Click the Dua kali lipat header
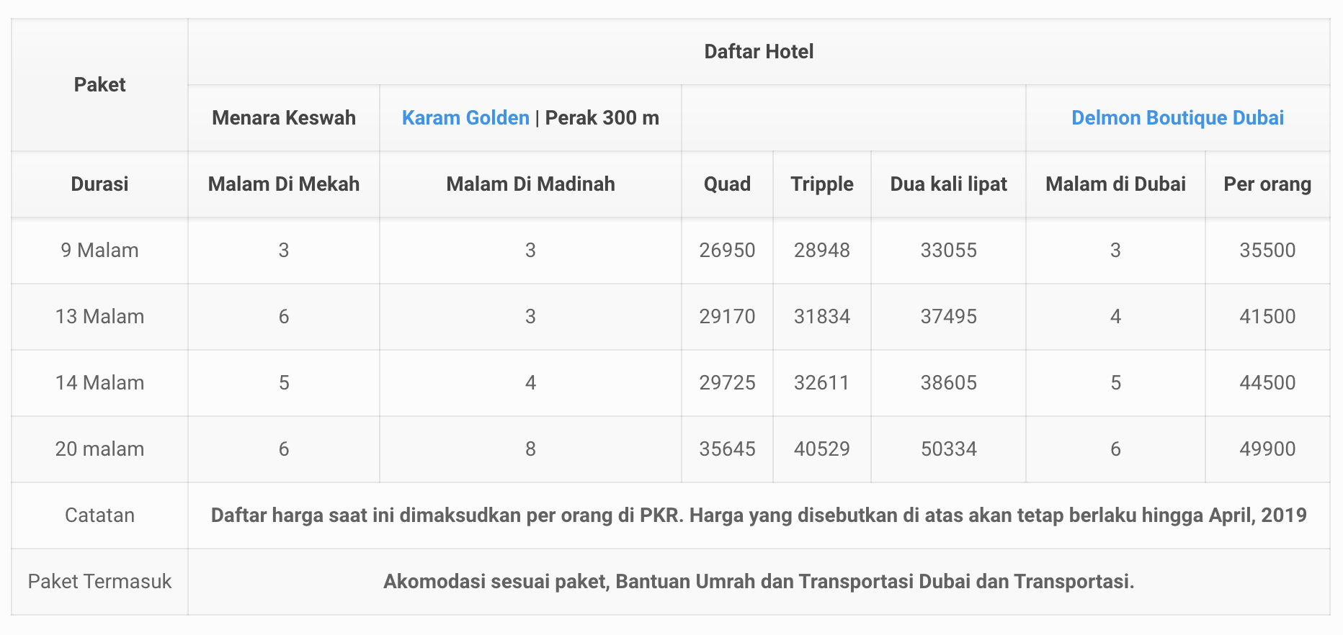This screenshot has width=1343, height=635. click(948, 184)
